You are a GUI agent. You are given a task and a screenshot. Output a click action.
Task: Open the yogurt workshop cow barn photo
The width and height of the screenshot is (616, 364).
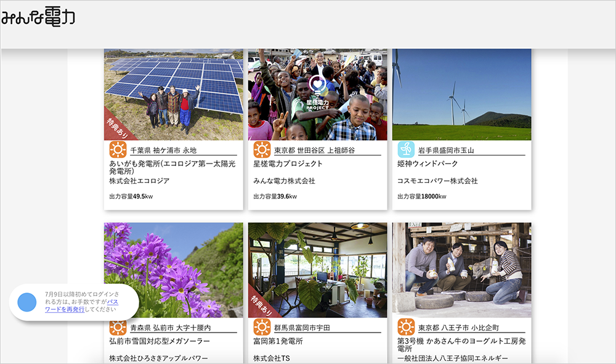tap(461, 270)
